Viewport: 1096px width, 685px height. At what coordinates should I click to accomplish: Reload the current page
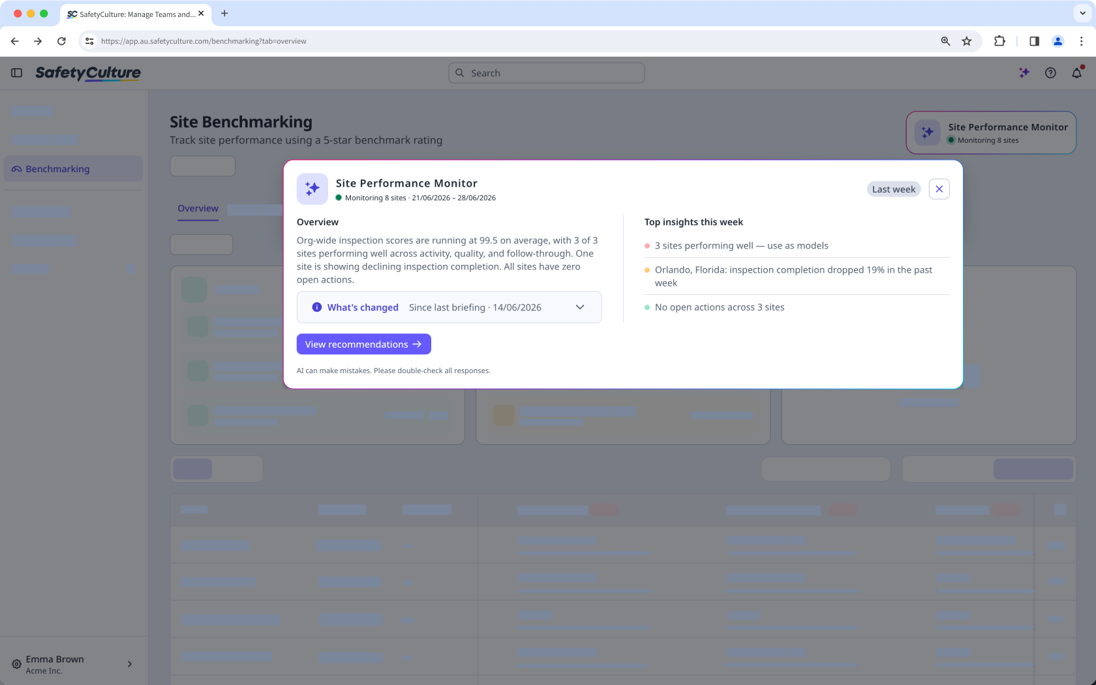pyautogui.click(x=61, y=41)
